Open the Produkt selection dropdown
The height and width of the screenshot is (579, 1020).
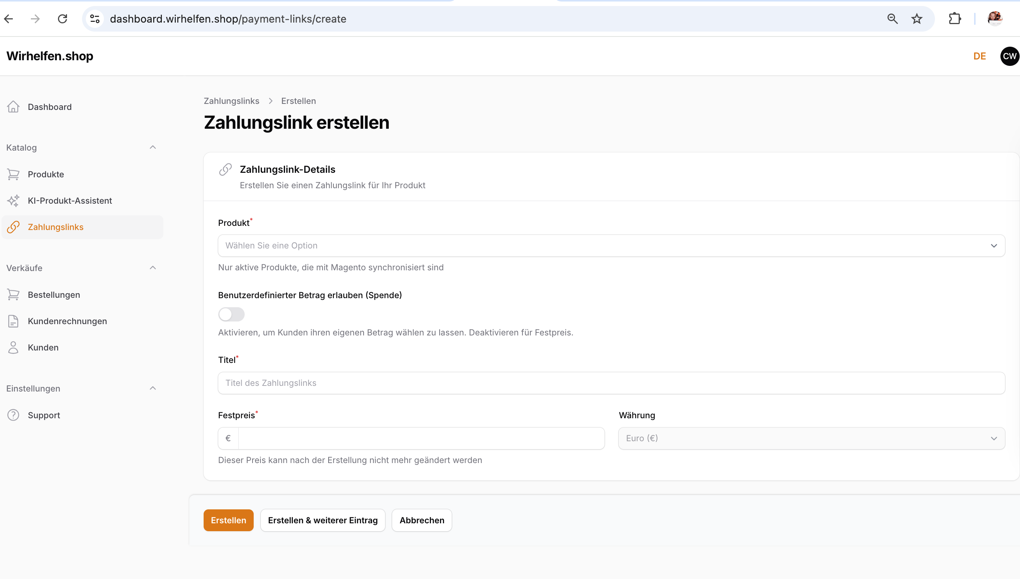(x=611, y=245)
